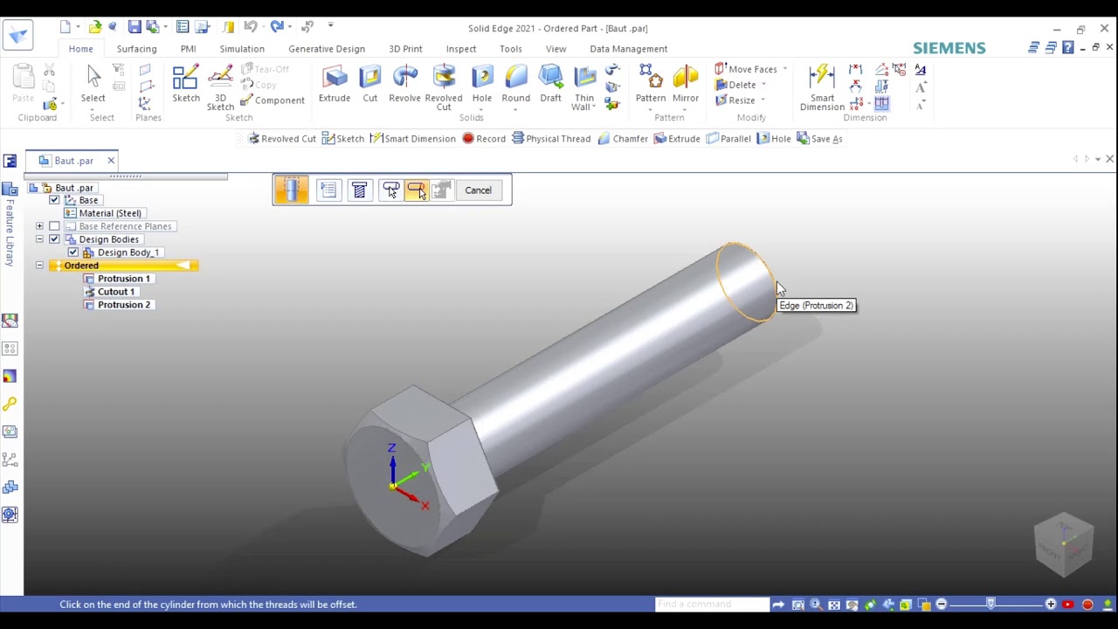Click the Redo icon in quick access toolbar
This screenshot has height=629, width=1118.
point(277,27)
